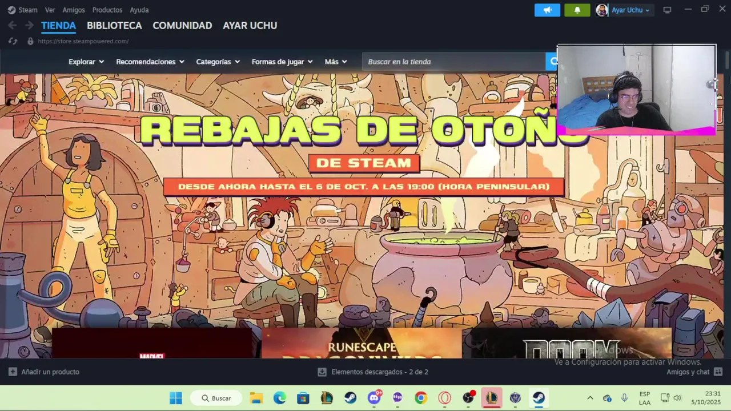The height and width of the screenshot is (411, 731).
Task: Expand the Categorías dropdown
Action: (x=218, y=62)
